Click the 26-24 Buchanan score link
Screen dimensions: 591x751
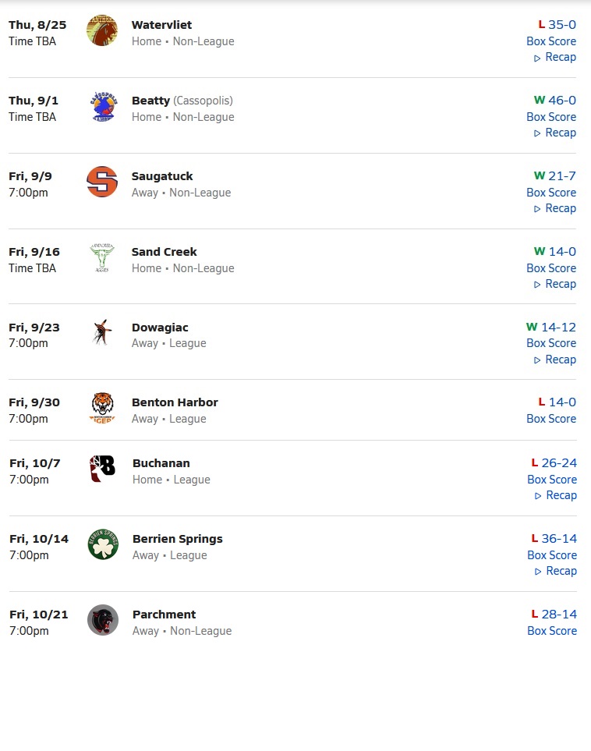559,463
